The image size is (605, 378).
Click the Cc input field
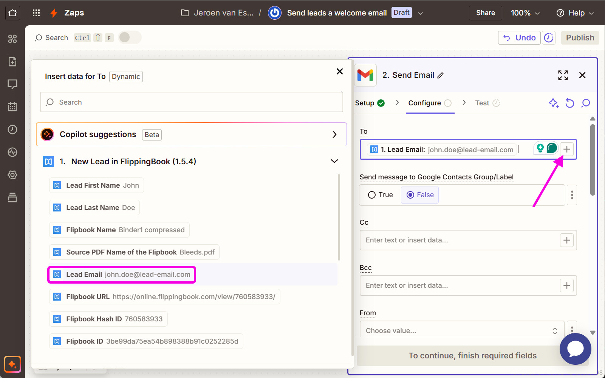468,240
